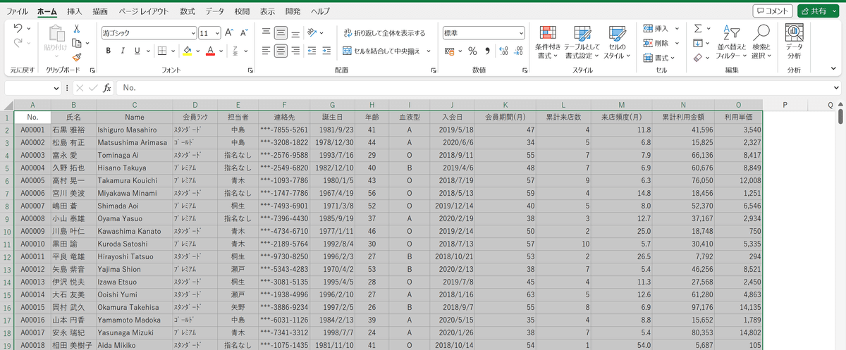Screen dimensions: 846x350
Task: Click the Fill down-arrow icon in editing group
Action: [698, 43]
